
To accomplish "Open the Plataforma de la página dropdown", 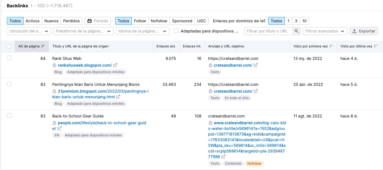I will [x=84, y=31].
